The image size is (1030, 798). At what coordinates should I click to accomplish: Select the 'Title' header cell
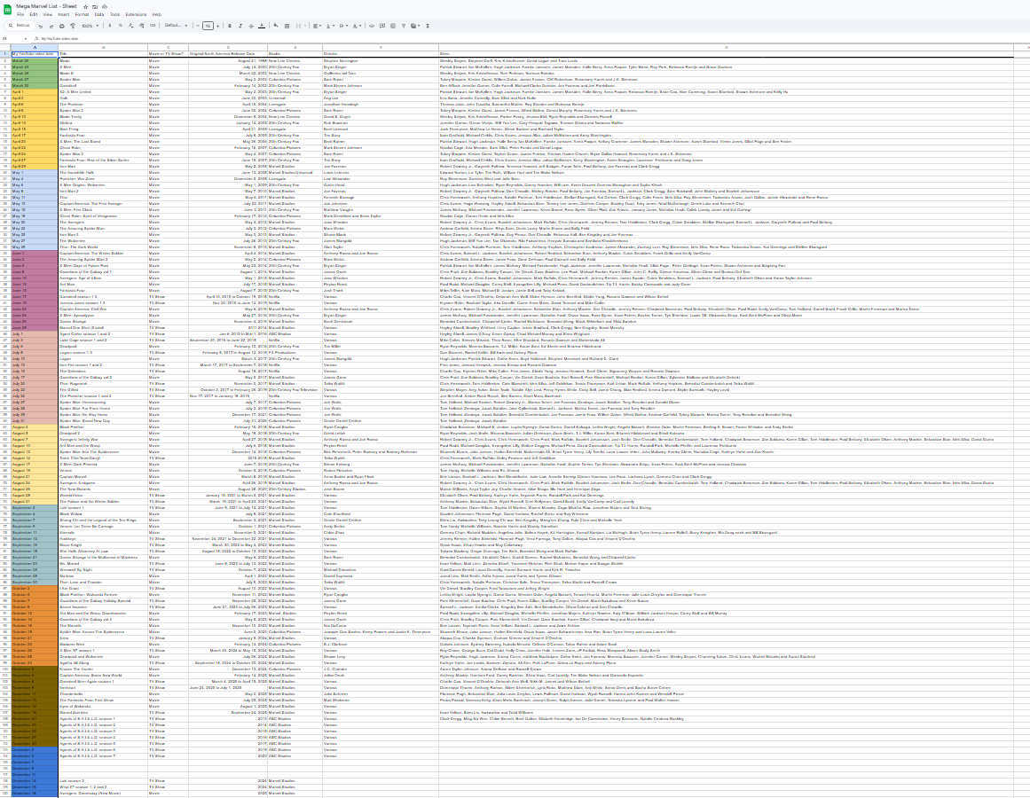[x=103, y=54]
